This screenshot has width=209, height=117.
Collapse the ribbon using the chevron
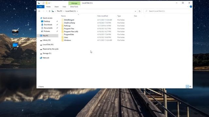click(x=188, y=6)
